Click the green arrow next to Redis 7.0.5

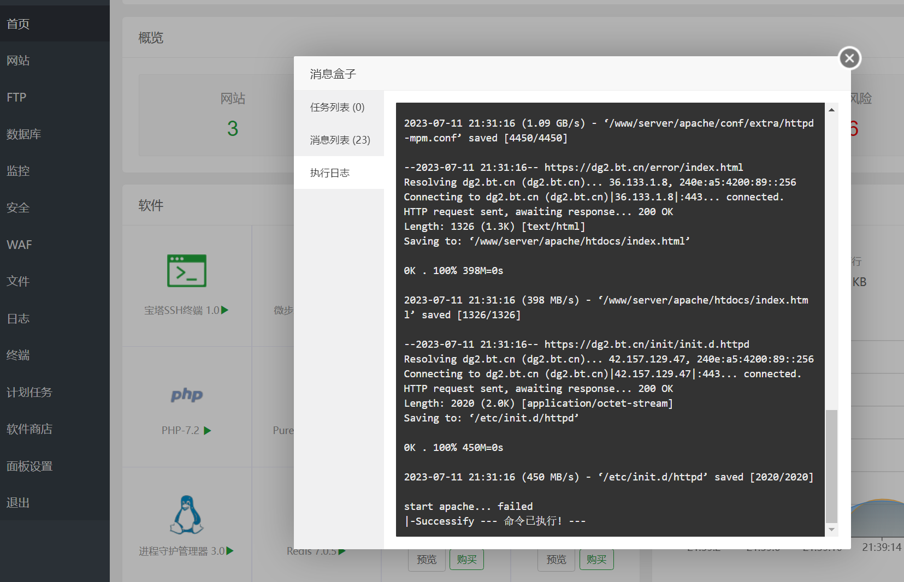point(342,551)
